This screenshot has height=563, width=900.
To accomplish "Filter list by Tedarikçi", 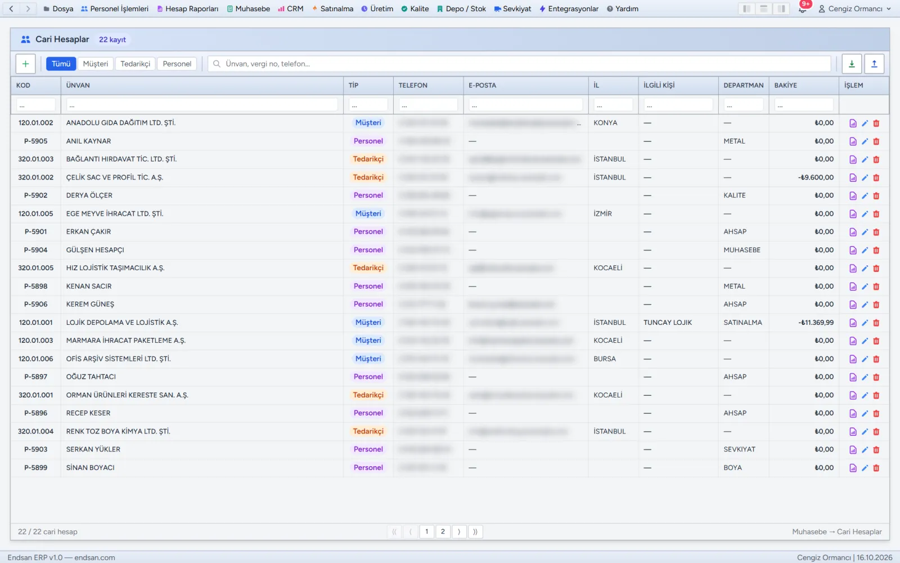I will [x=136, y=64].
